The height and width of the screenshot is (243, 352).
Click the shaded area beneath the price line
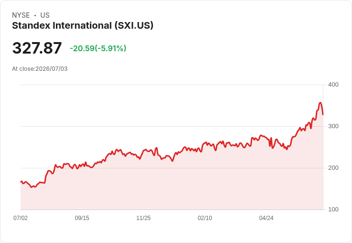pyautogui.click(x=172, y=187)
